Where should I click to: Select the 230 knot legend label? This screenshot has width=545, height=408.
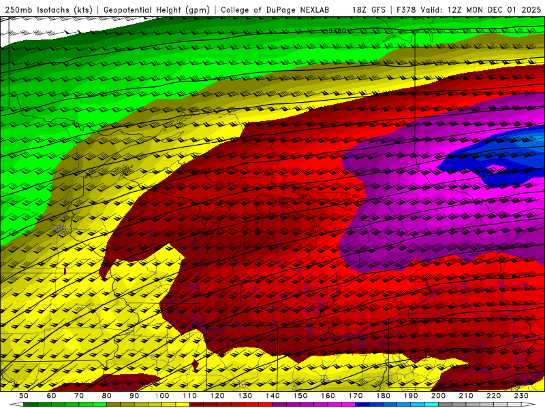pos(522,396)
